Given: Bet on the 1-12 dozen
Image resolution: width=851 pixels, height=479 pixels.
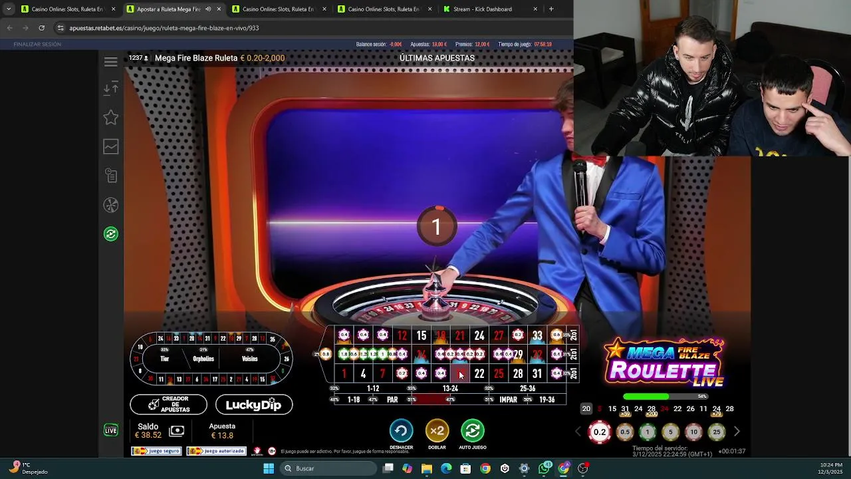Looking at the screenshot, I should 372,389.
